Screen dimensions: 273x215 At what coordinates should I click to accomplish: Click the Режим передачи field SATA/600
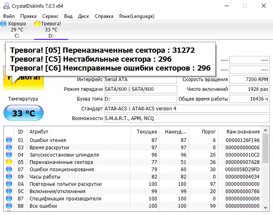pos(140,89)
